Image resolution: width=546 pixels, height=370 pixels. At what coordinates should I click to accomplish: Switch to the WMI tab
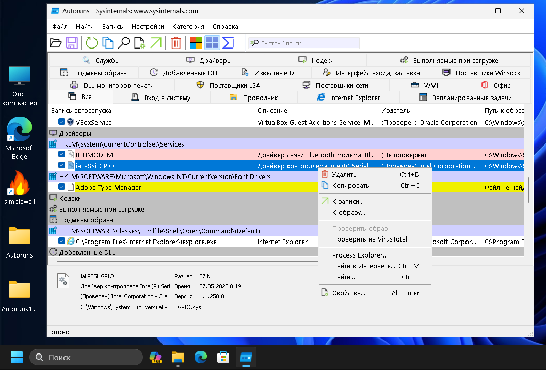tap(424, 85)
